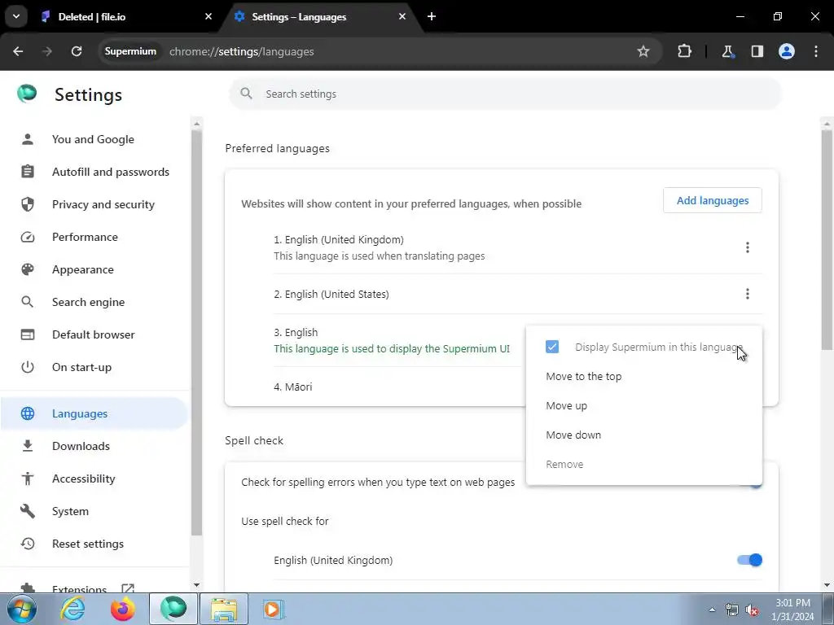
Task: Toggle Display Supermium in this language checkbox
Action: coord(552,347)
